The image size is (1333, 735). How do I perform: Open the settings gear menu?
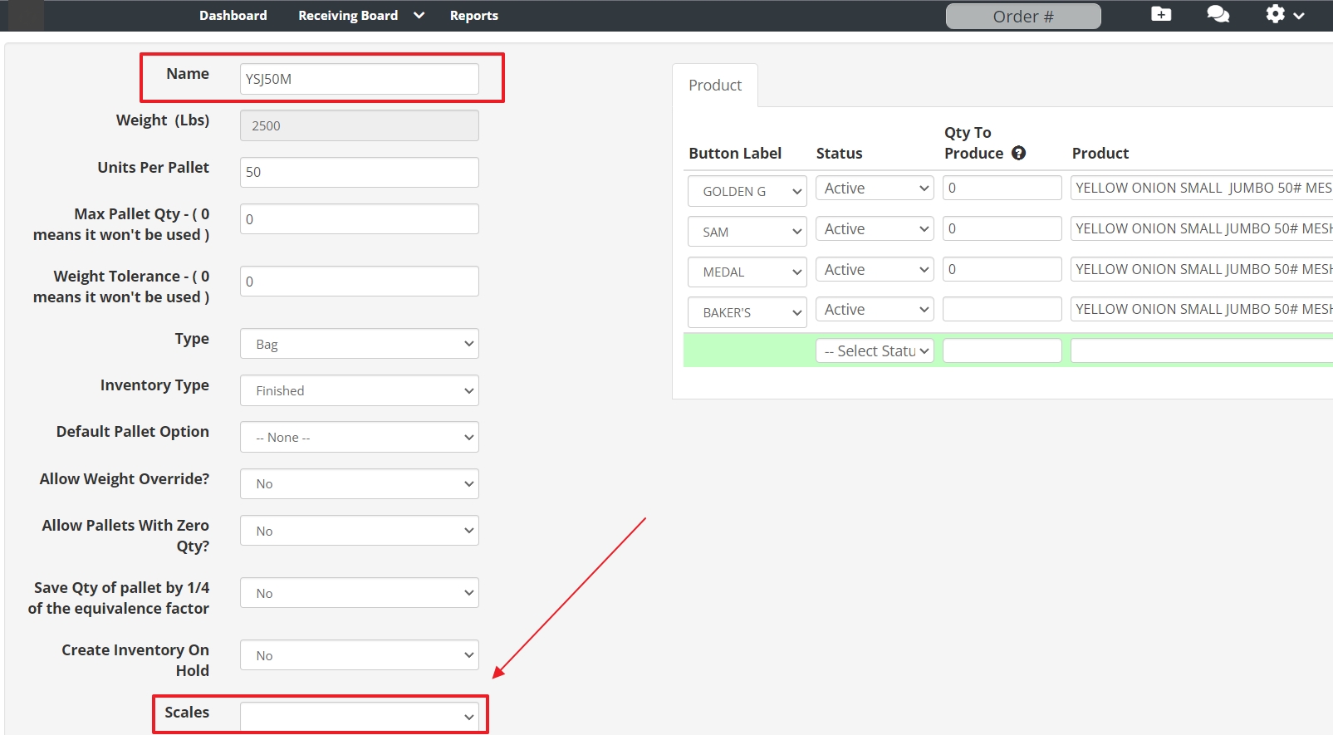pyautogui.click(x=1284, y=14)
